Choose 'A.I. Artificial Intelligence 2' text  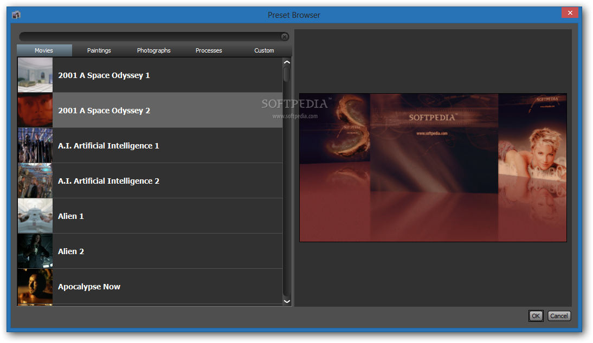[x=108, y=181]
